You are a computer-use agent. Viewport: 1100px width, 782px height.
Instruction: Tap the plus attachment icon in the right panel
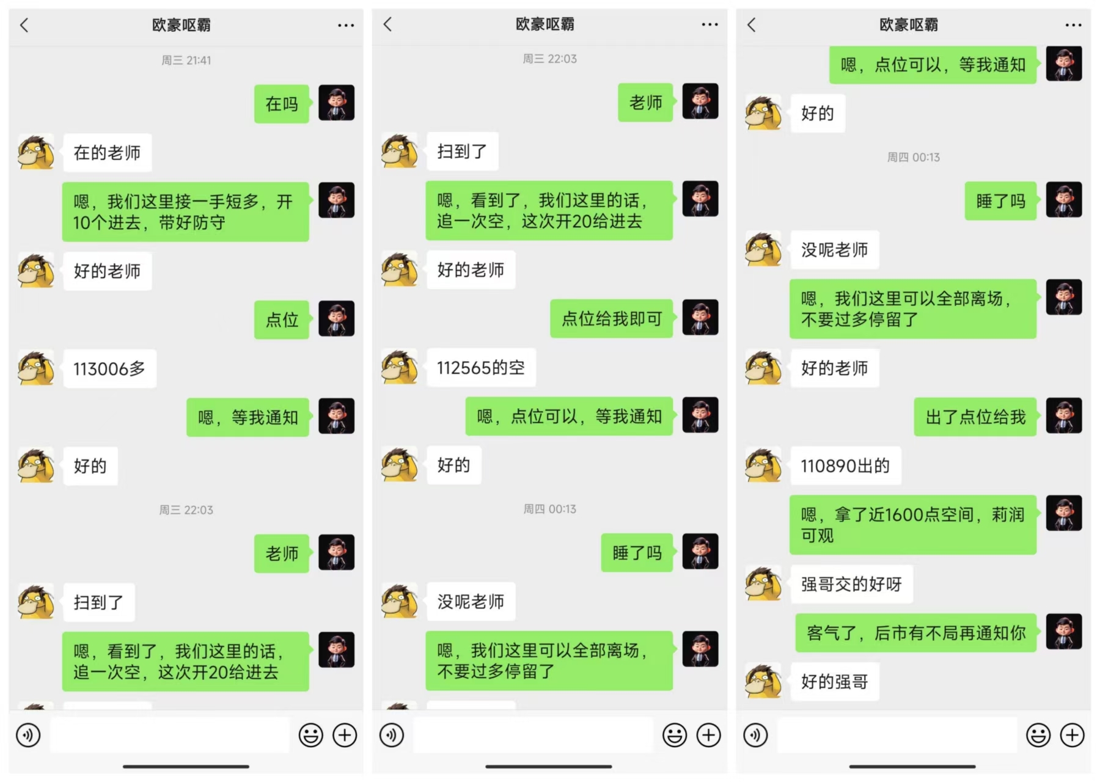pyautogui.click(x=1072, y=735)
